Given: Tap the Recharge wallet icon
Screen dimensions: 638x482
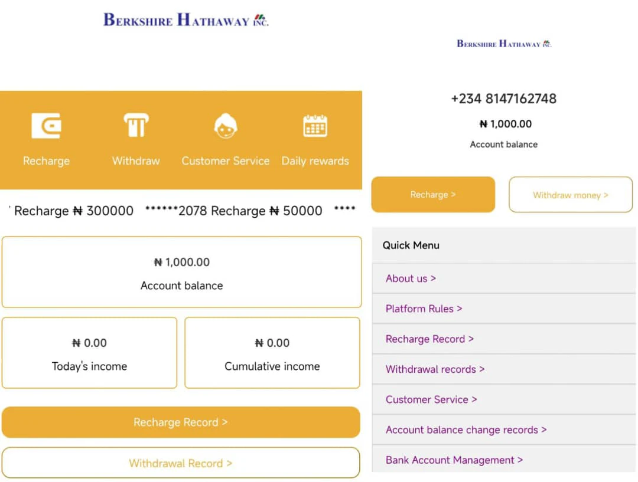Looking at the screenshot, I should [x=47, y=126].
